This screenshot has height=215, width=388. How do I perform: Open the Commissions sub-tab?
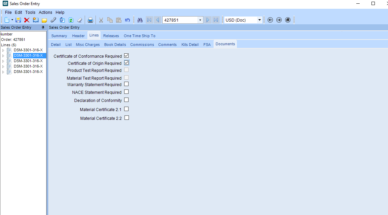pos(142,45)
